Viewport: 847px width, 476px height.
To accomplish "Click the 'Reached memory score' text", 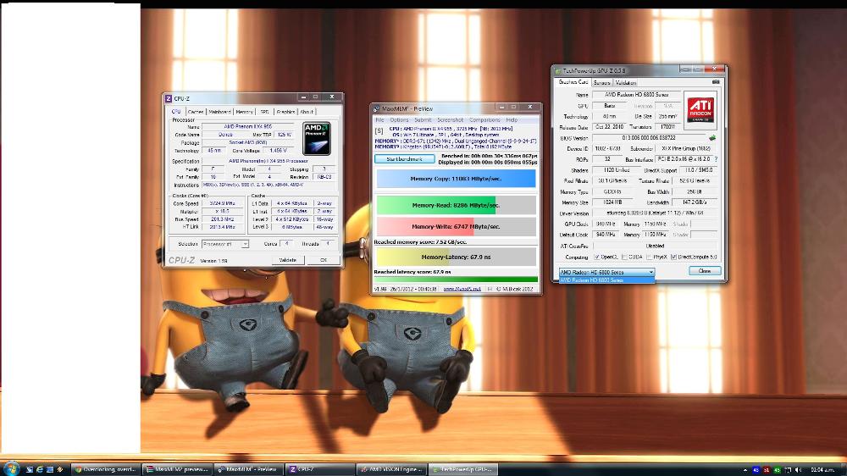I will [x=420, y=242].
